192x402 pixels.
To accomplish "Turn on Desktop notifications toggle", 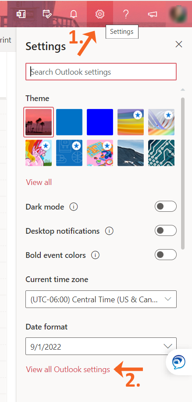I will [x=165, y=231].
